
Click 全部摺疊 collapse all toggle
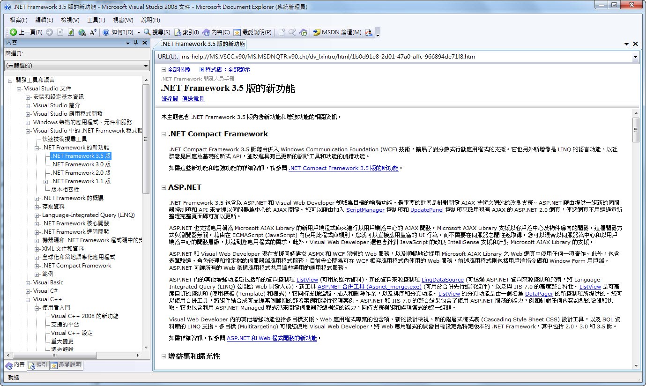click(176, 70)
